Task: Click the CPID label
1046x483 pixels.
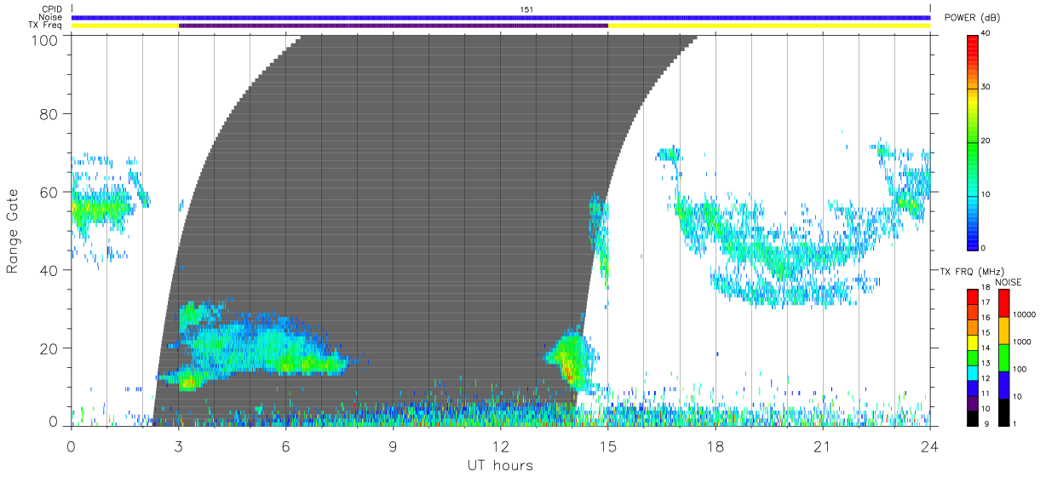Action: (51, 9)
